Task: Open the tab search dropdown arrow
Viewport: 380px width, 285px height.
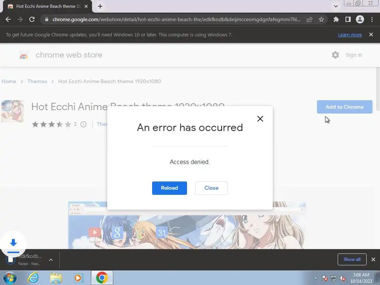Action: pos(335,6)
